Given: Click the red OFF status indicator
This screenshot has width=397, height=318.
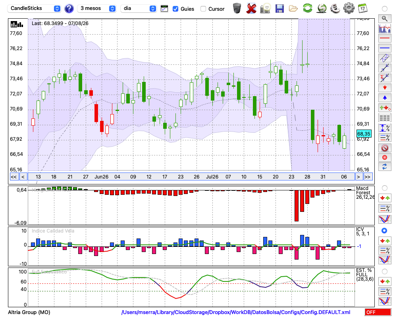Looking at the screenshot, I should coord(378,312).
